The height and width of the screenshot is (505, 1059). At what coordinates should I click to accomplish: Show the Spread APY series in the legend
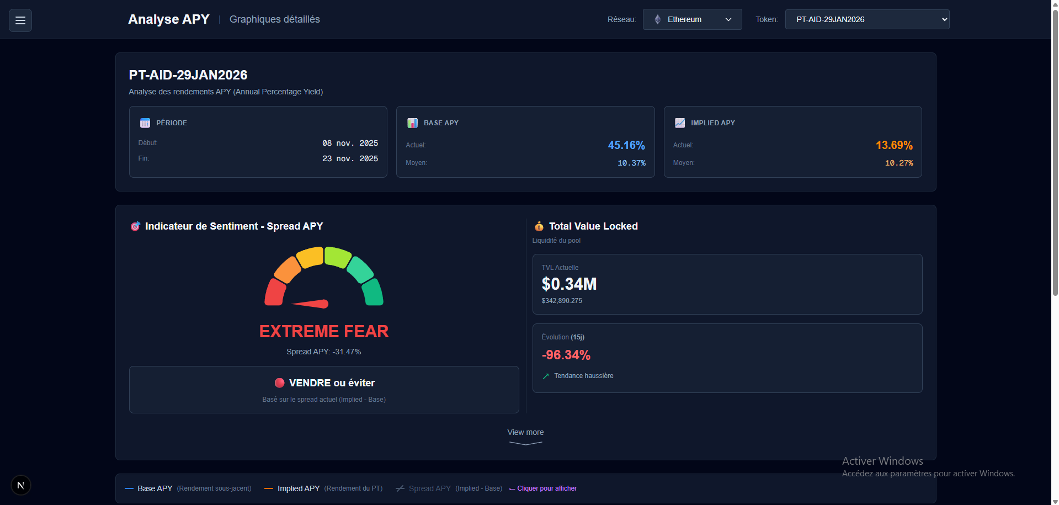pos(429,488)
